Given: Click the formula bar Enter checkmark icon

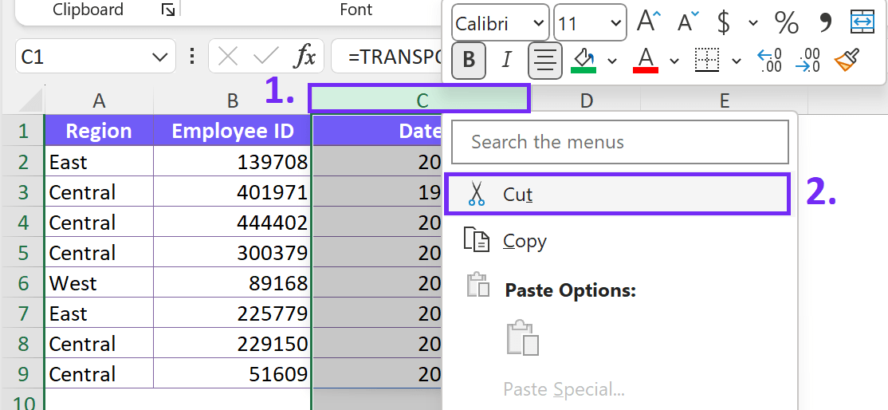Looking at the screenshot, I should click(x=265, y=57).
